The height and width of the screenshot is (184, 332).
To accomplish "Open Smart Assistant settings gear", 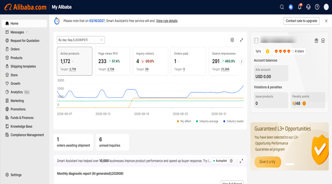I will [x=231, y=161].
